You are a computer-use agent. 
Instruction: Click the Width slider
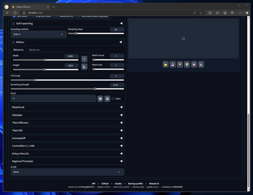coord(46,60)
